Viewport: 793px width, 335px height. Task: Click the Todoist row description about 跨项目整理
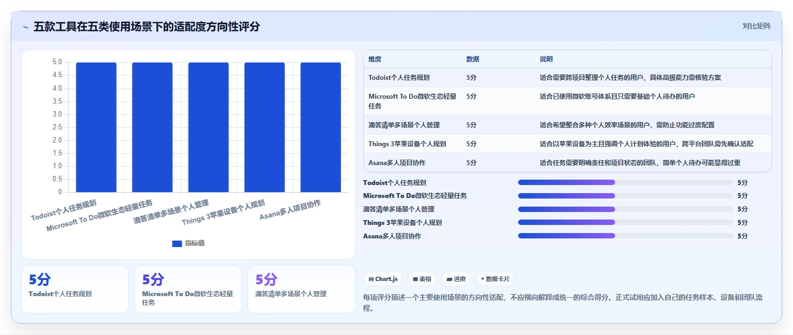[x=630, y=78]
